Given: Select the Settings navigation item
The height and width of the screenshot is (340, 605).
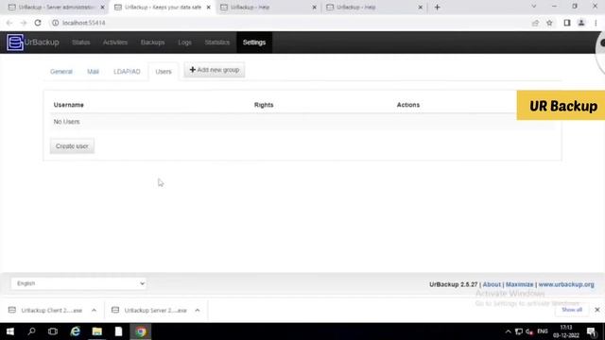Looking at the screenshot, I should click(x=254, y=42).
